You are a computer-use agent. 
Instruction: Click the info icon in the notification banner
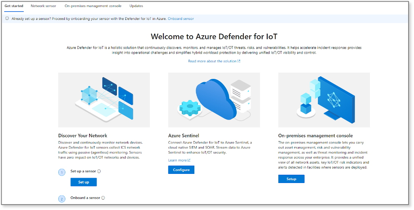tap(7, 19)
